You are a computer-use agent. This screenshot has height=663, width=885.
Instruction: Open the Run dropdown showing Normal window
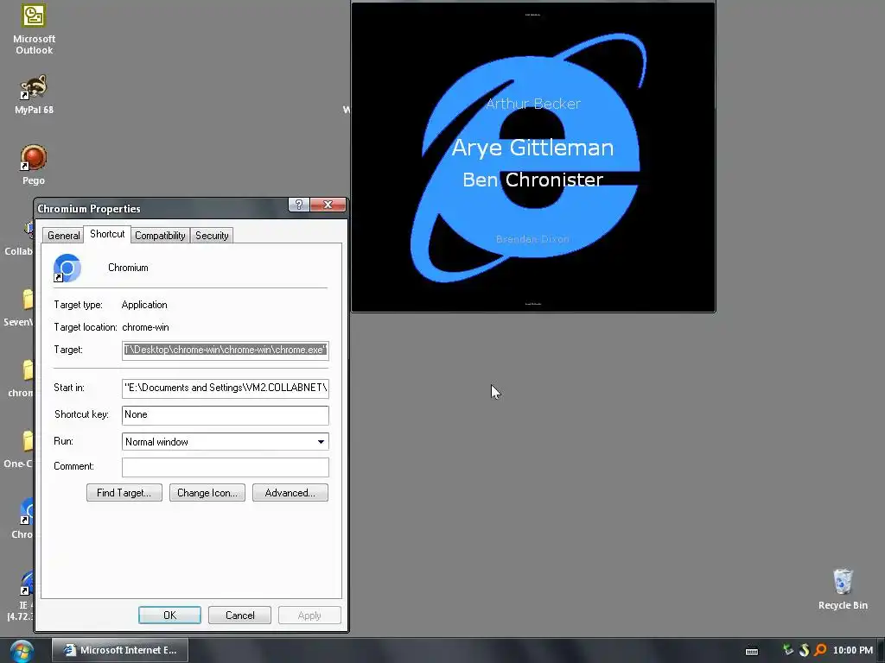pyautogui.click(x=226, y=441)
